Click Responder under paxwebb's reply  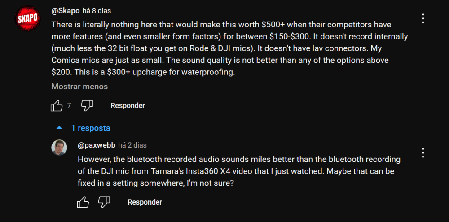145,202
